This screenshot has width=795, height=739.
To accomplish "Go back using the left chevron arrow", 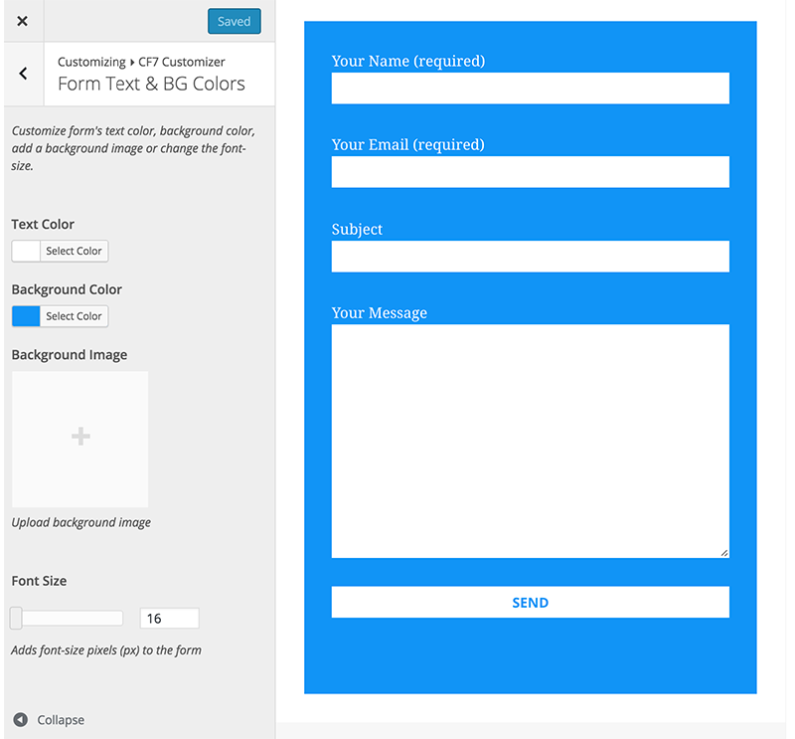I will 23,74.
